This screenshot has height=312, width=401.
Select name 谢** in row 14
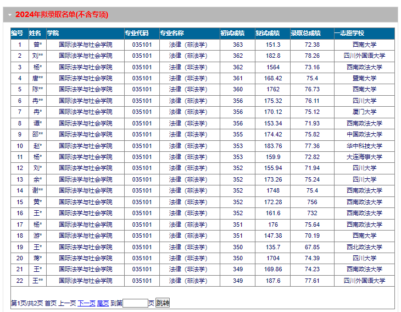pyautogui.click(x=37, y=190)
